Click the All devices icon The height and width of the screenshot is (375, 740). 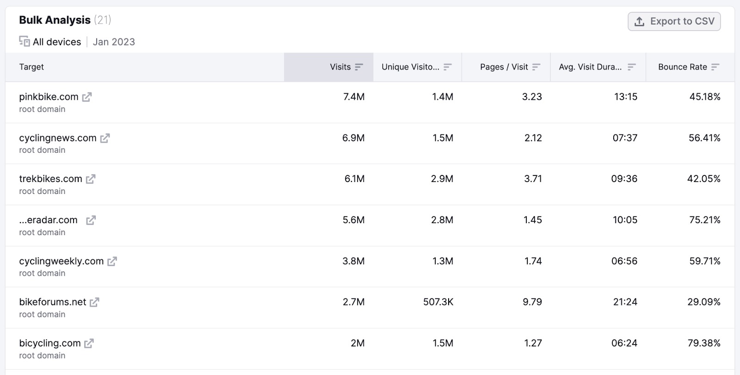pos(25,42)
